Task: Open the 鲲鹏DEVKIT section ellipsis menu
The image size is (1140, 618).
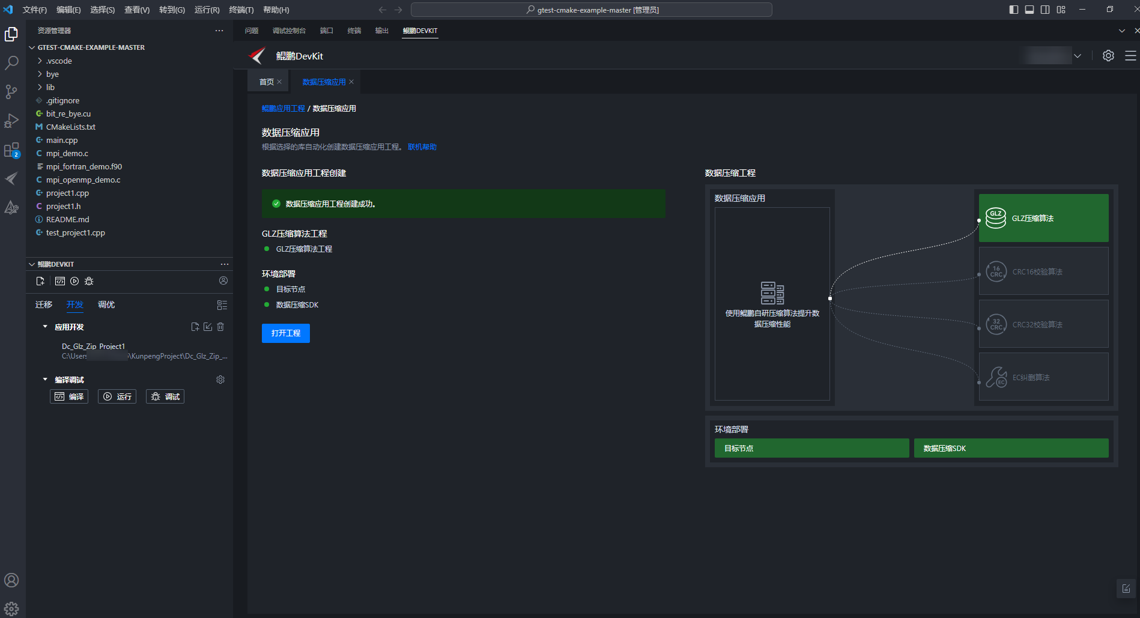Action: 225,264
